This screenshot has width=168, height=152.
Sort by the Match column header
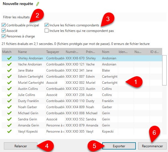(x=9, y=52)
